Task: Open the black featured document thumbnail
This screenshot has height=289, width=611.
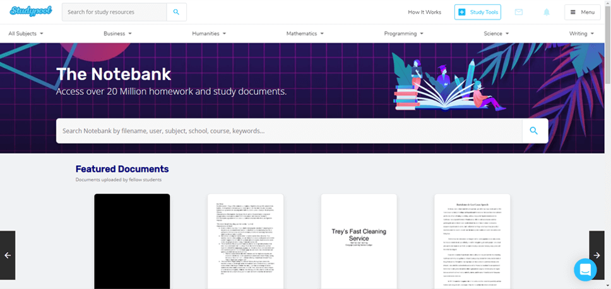Action: click(x=132, y=242)
